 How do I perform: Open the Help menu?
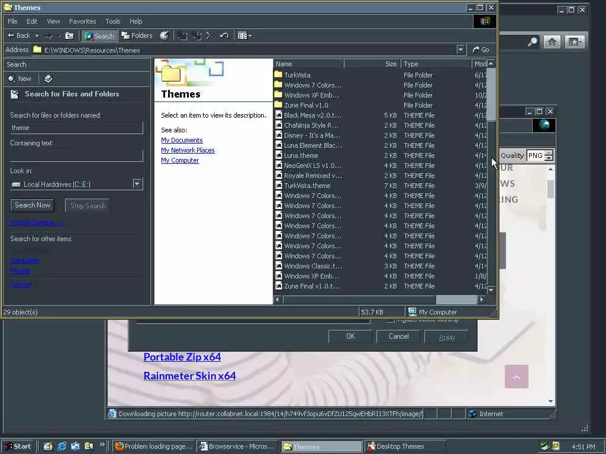point(136,21)
